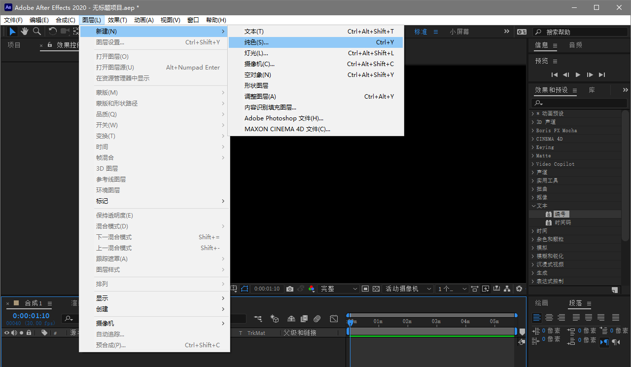
Task: Toggle the mask and shape path visibility
Action: 245,289
